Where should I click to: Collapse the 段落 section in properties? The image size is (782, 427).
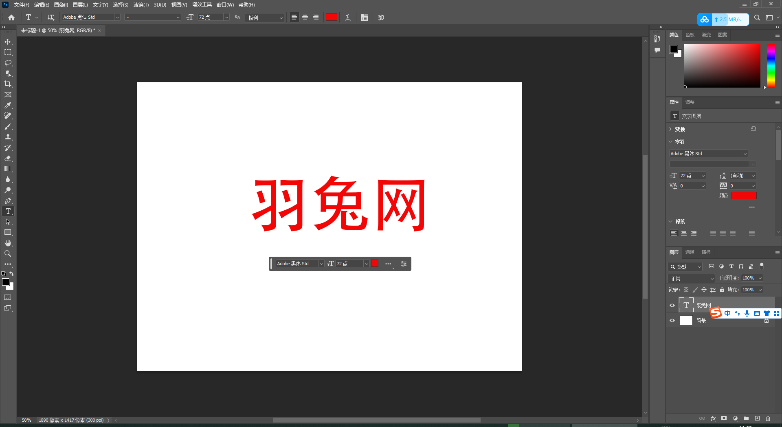click(670, 222)
